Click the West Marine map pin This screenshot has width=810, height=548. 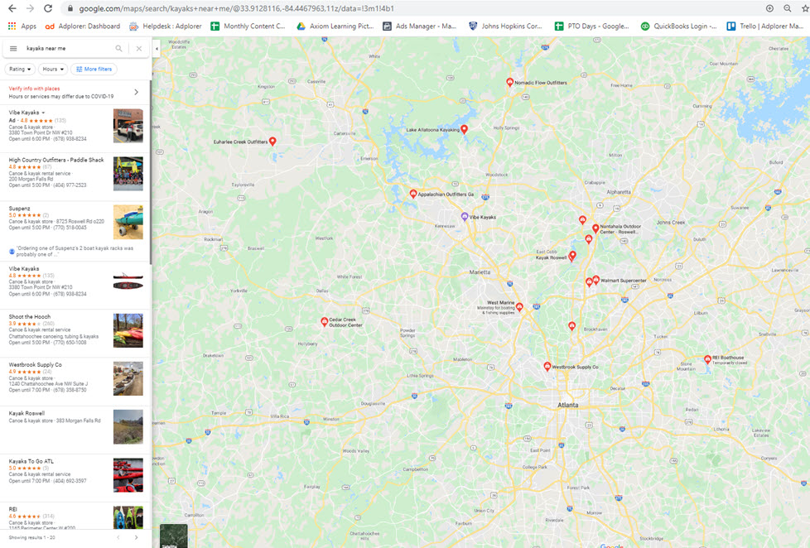[x=519, y=307]
